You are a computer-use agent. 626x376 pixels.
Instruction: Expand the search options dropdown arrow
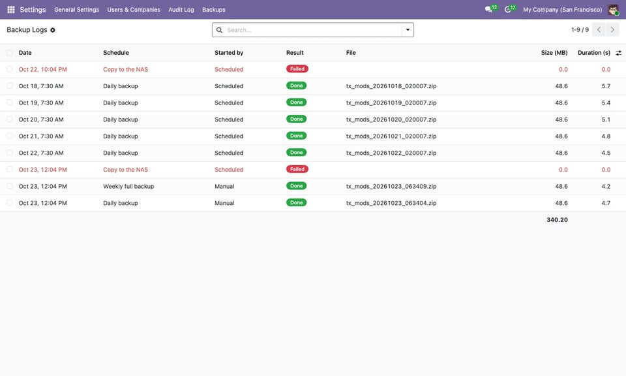(408, 30)
